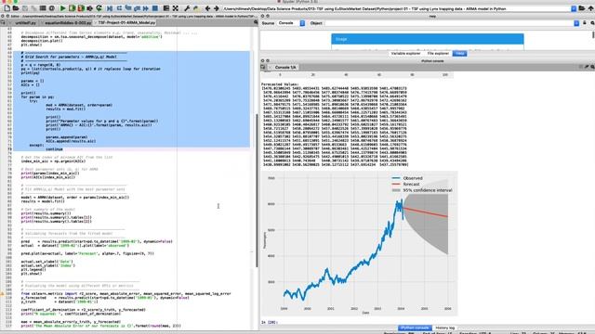Click the New file icon in toolbar
The height and width of the screenshot is (334, 595).
[x=7, y=8]
